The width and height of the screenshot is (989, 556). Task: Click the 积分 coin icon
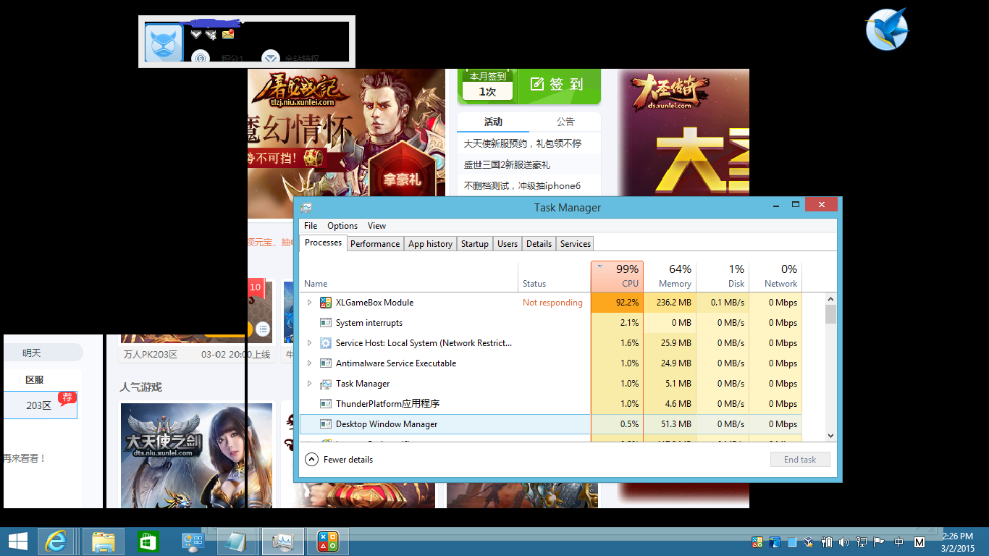tap(201, 57)
